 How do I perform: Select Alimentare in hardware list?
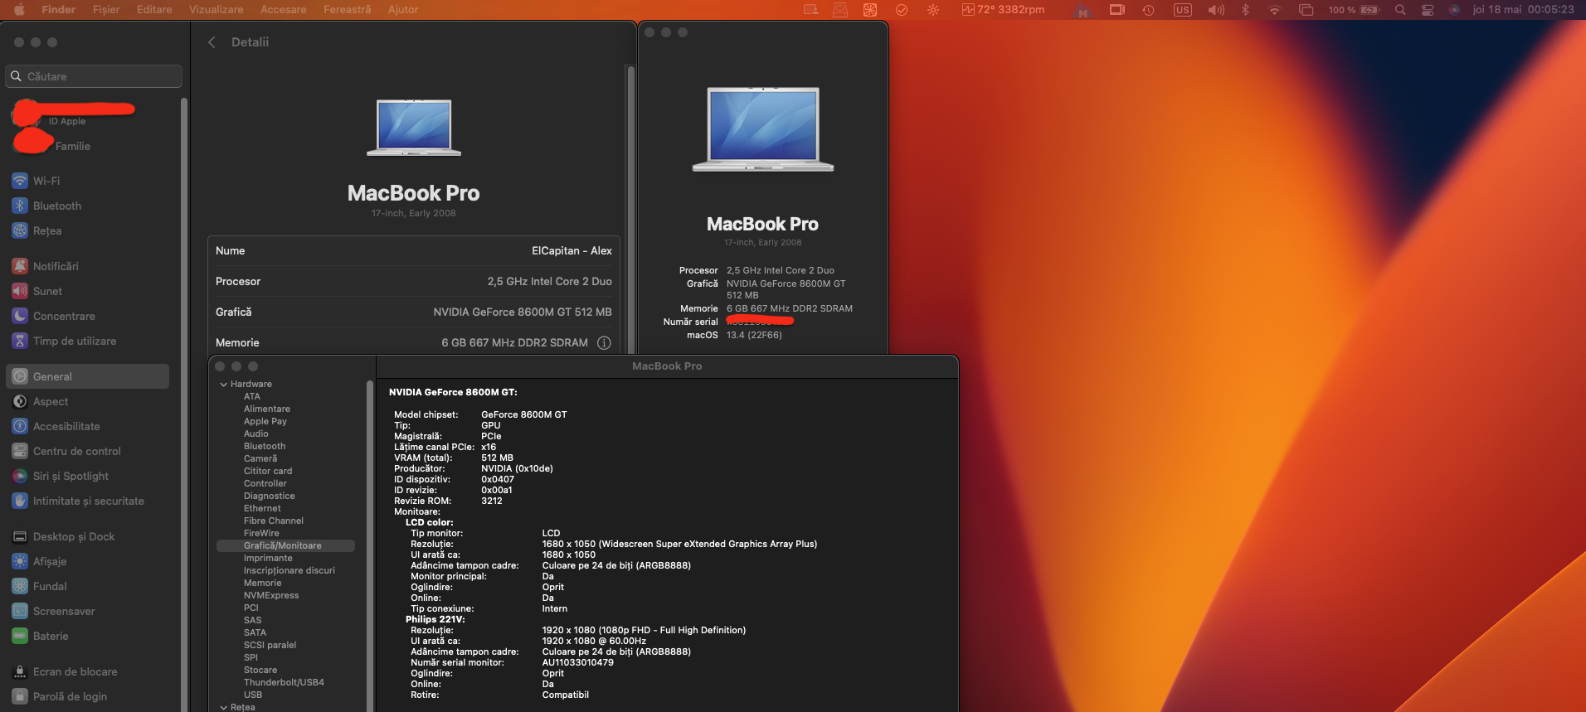267,409
